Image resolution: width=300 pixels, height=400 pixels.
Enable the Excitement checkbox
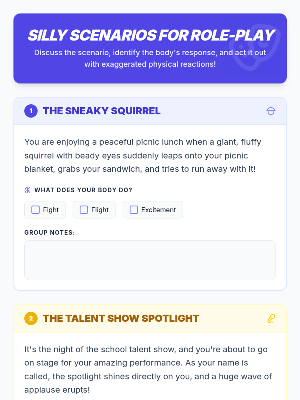(x=134, y=210)
